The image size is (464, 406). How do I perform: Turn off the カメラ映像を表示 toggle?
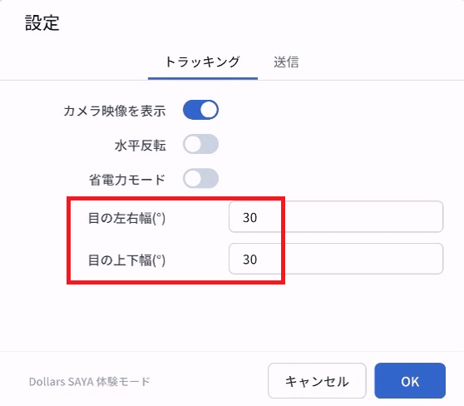click(x=200, y=110)
